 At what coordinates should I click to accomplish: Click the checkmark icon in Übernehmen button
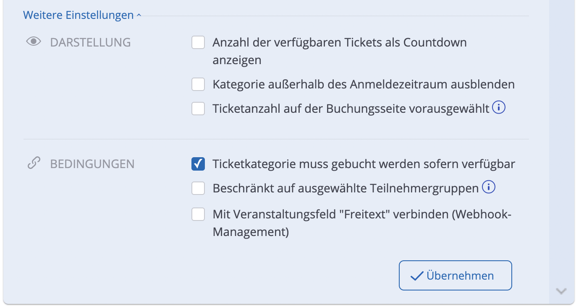pyautogui.click(x=416, y=276)
